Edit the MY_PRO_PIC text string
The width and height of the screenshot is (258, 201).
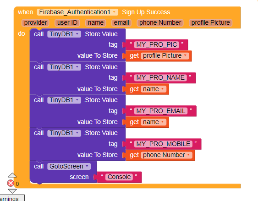[x=157, y=45]
